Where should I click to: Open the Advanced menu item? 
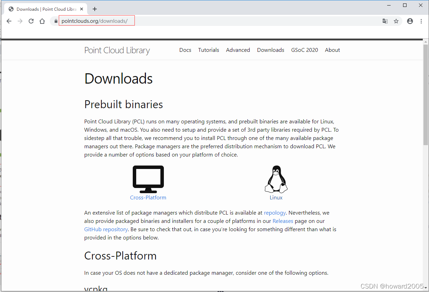pos(238,50)
